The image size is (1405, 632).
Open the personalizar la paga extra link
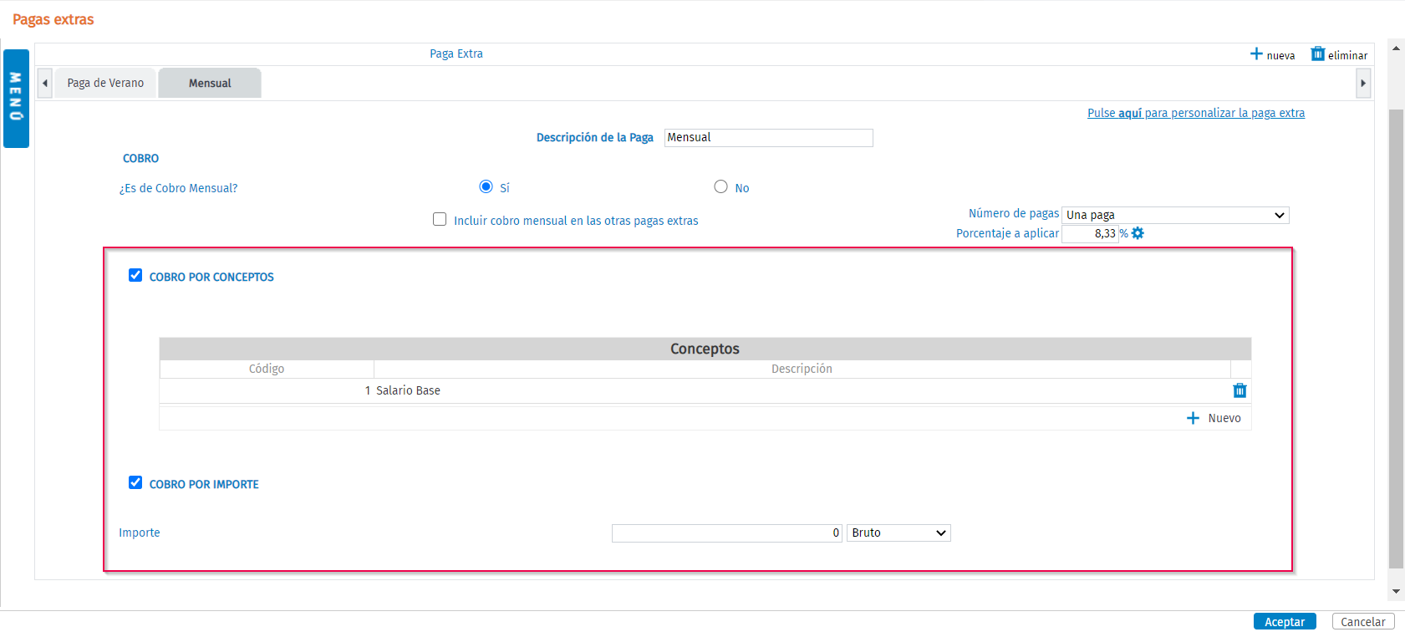click(x=1196, y=113)
